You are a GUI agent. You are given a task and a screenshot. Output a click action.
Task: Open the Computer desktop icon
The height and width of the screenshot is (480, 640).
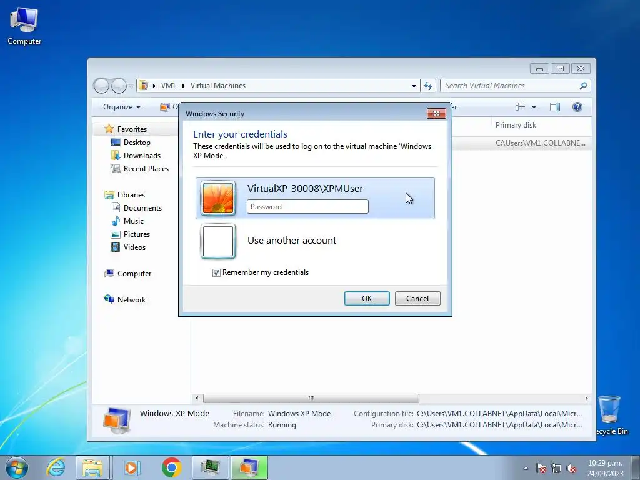pos(24,26)
